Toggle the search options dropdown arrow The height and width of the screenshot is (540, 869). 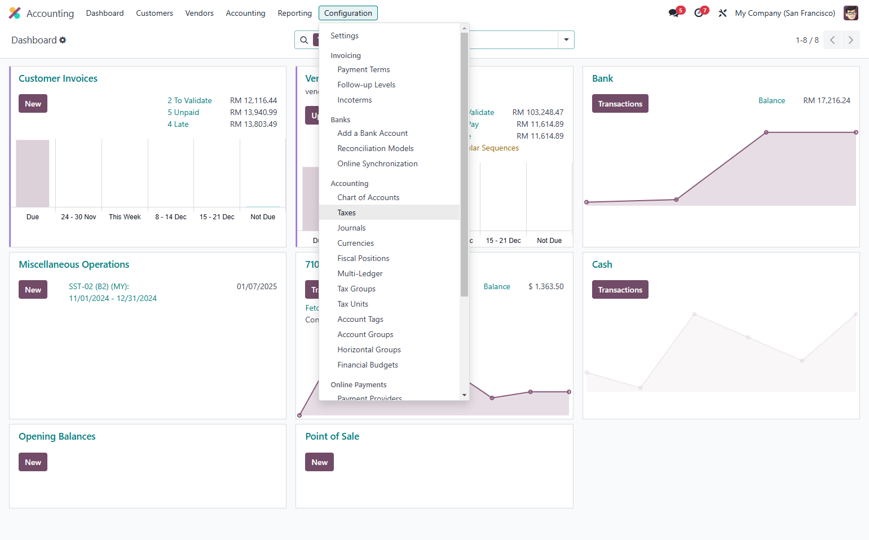566,40
